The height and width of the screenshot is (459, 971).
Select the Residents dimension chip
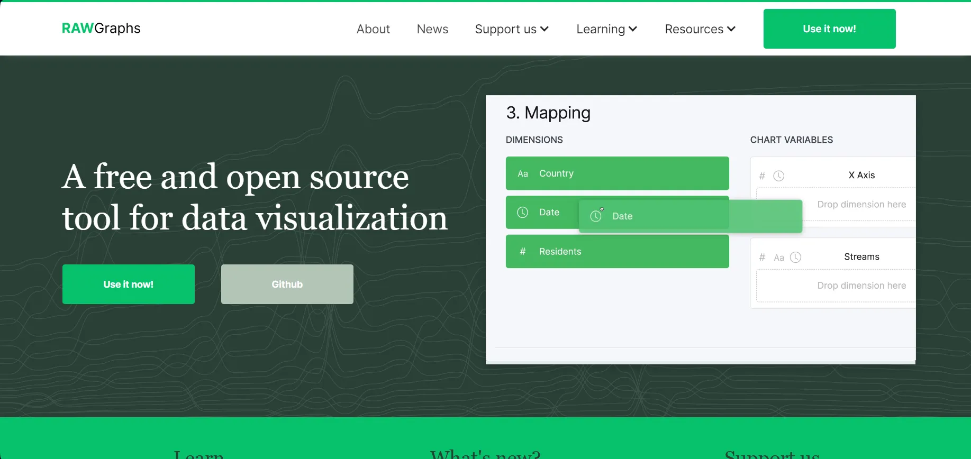tap(617, 251)
